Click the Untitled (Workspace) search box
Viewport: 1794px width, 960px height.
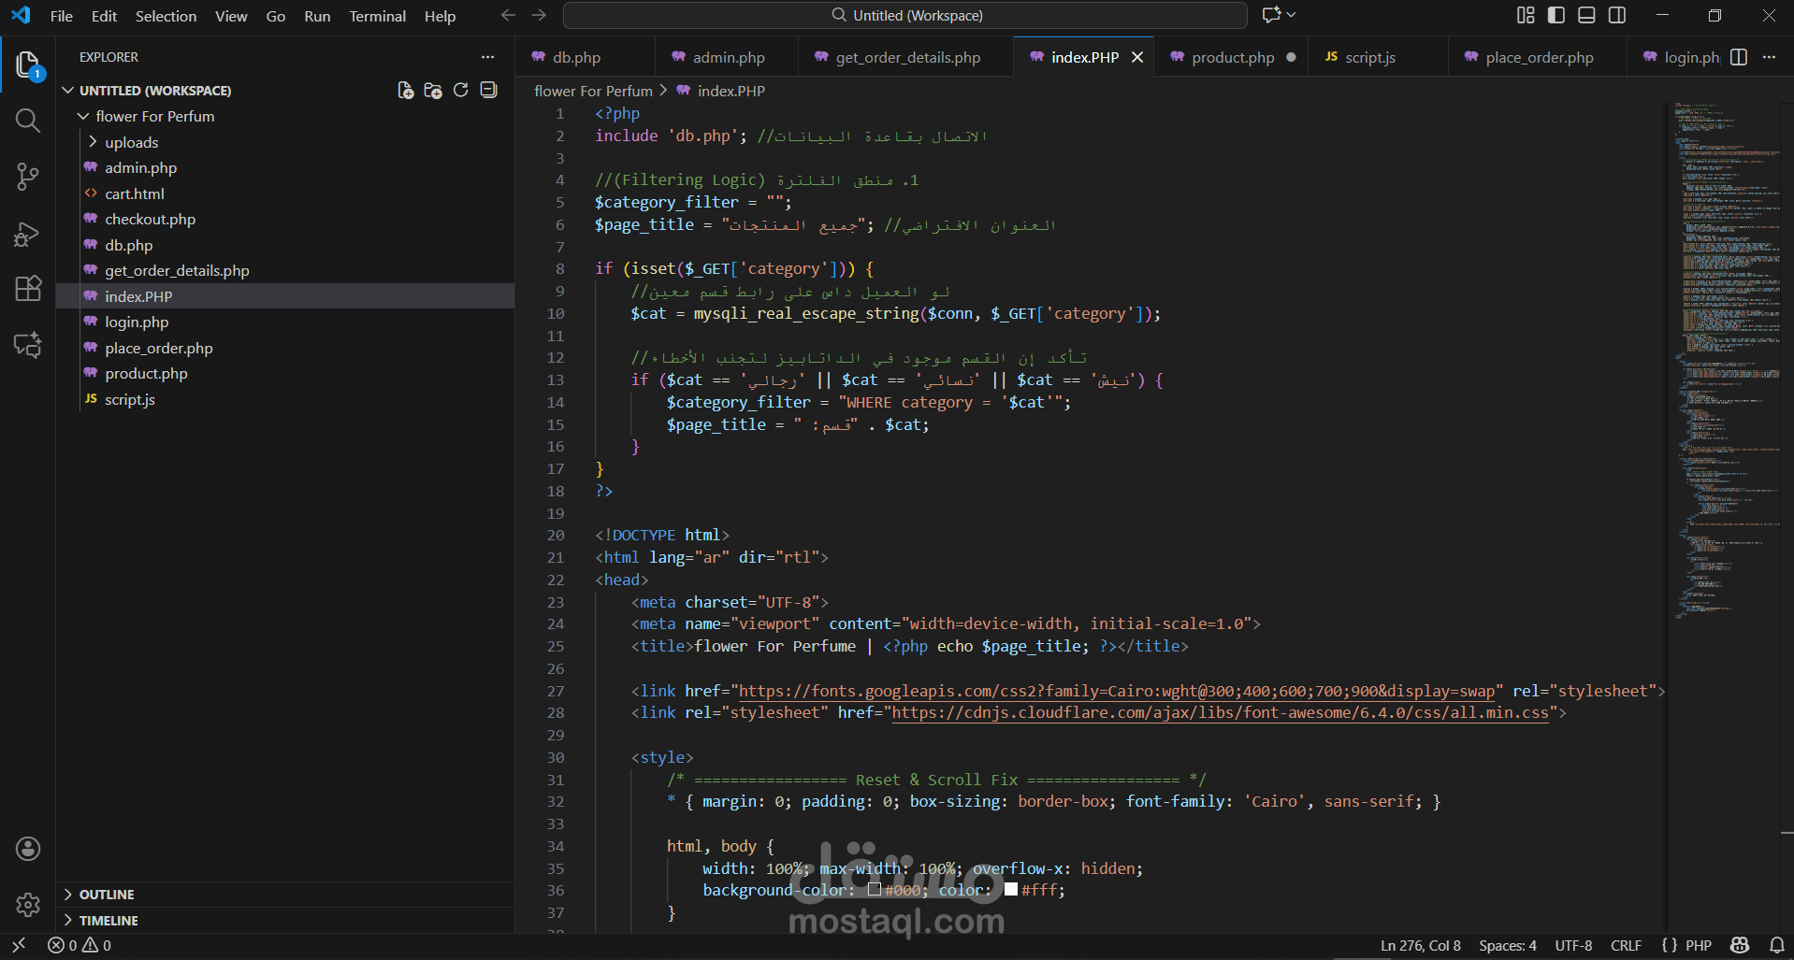[x=905, y=16]
